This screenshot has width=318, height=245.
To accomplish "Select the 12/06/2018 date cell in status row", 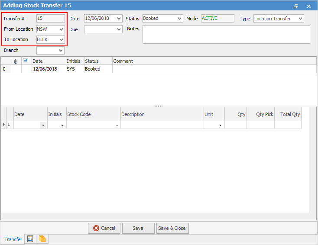I will click(49, 69).
